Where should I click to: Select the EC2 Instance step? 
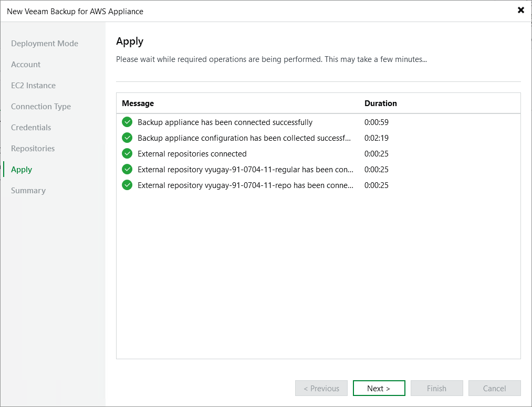[x=33, y=86]
